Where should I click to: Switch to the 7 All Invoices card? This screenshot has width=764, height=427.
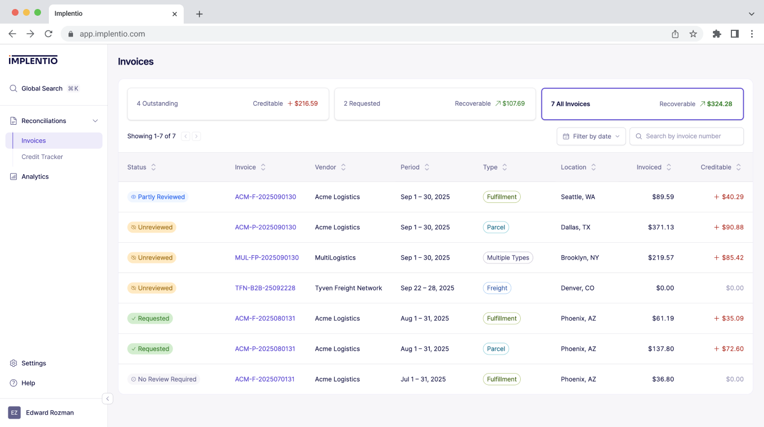[x=642, y=103]
